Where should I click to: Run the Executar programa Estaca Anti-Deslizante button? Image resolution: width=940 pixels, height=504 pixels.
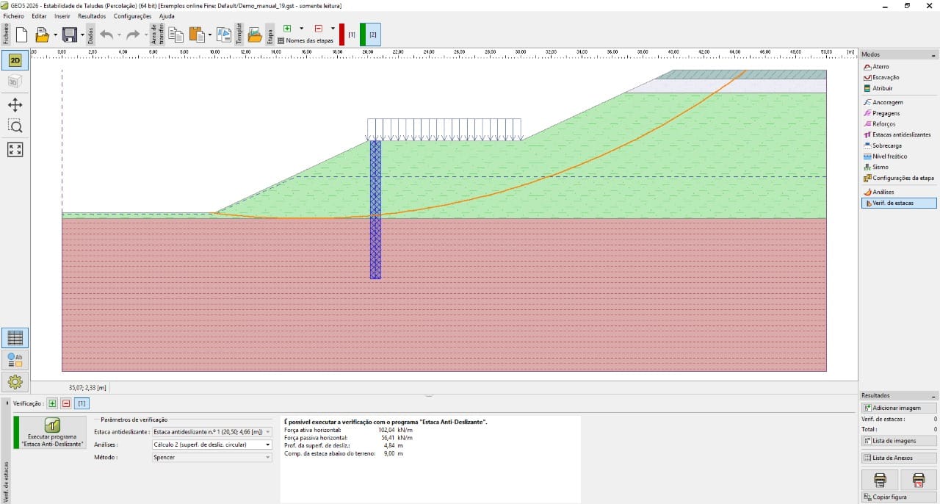click(50, 431)
